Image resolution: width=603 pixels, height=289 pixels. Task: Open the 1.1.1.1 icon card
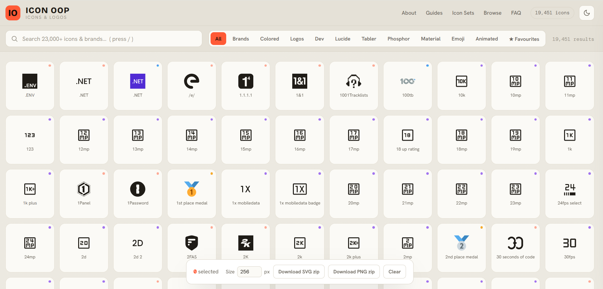coord(246,86)
